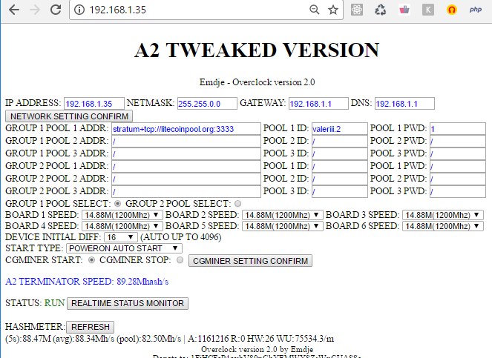Viewport: 492px width, 358px height.
Task: Choose the CGMiner Stop radio button
Action: tap(179, 260)
